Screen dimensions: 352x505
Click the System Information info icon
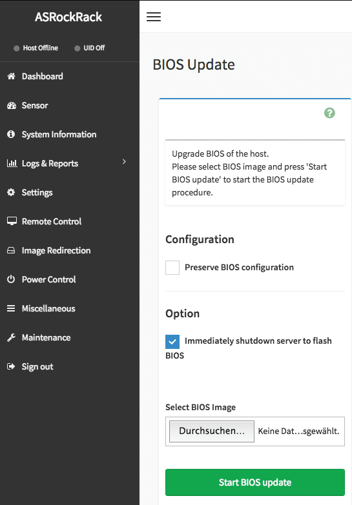[11, 134]
